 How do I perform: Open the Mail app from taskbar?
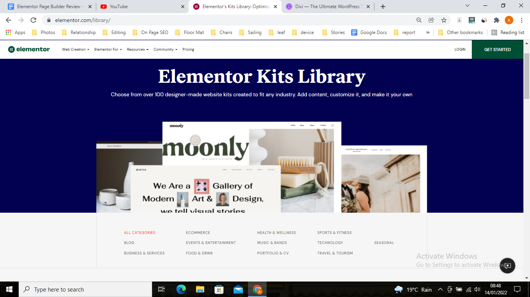point(238,289)
